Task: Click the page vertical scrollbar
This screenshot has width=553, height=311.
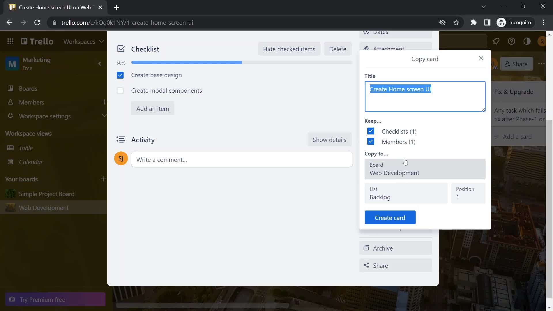Action: tap(549, 209)
